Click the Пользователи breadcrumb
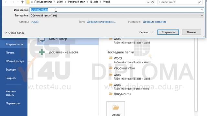 43,2
